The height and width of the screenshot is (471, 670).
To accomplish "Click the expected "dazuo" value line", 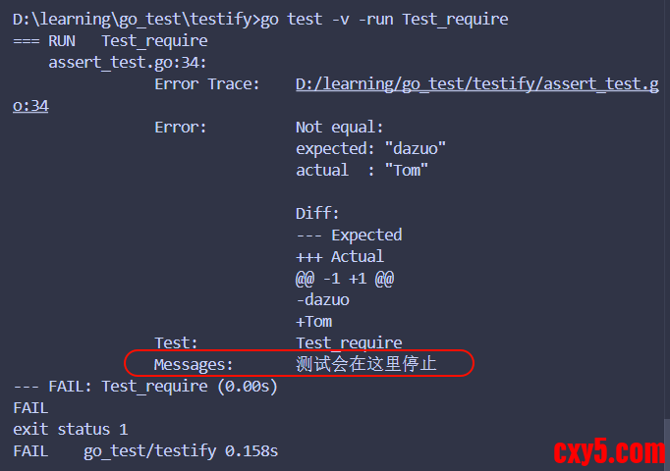I will (370, 149).
